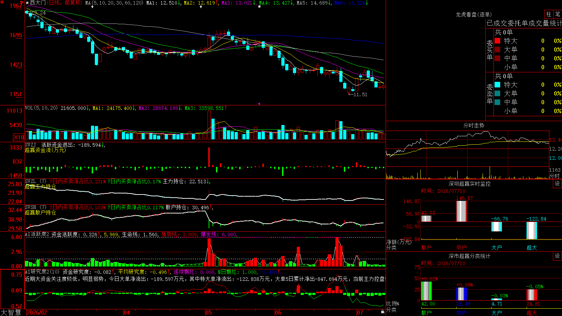Screen dimensions: 562x316
Task: Click the 超赢主力持仓 label
Action: (40, 186)
